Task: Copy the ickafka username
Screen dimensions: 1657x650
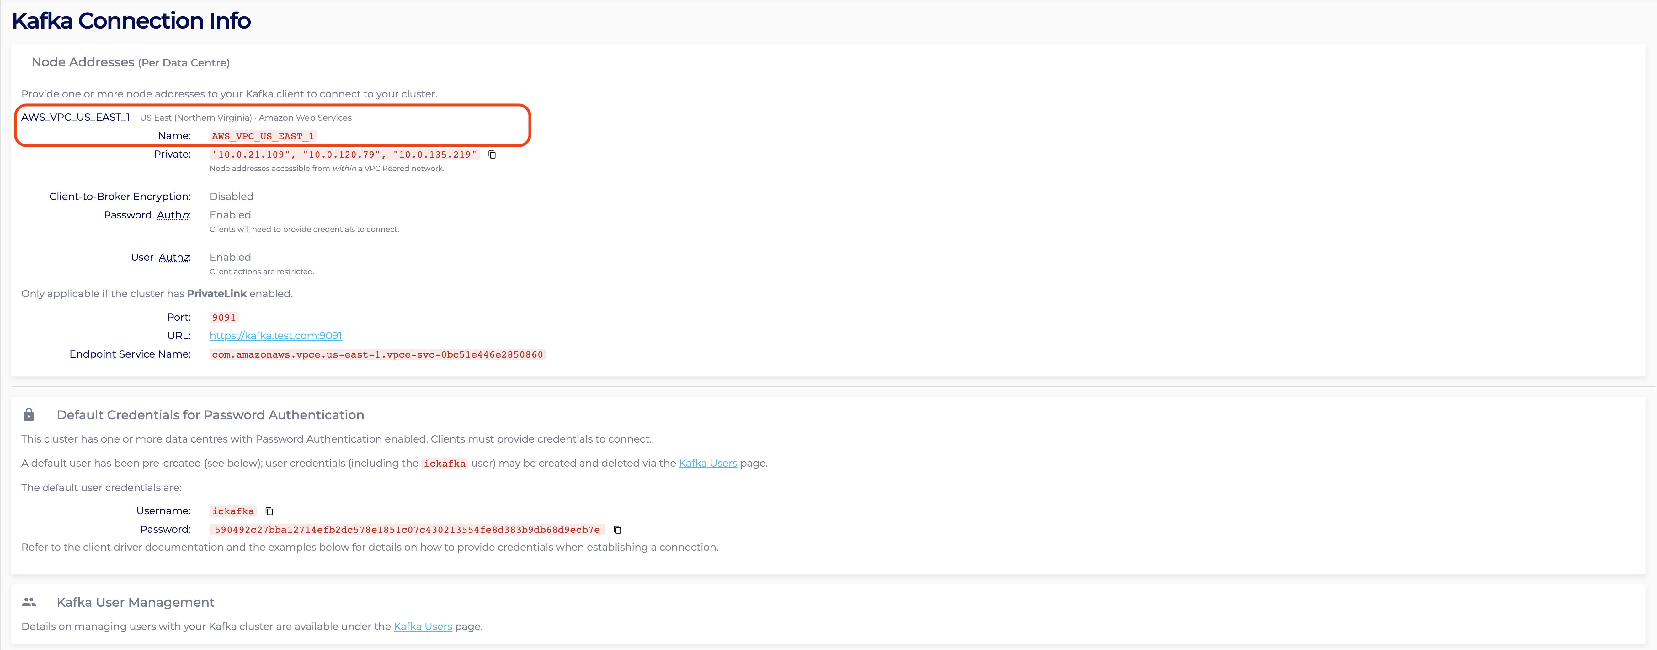Action: click(x=269, y=511)
